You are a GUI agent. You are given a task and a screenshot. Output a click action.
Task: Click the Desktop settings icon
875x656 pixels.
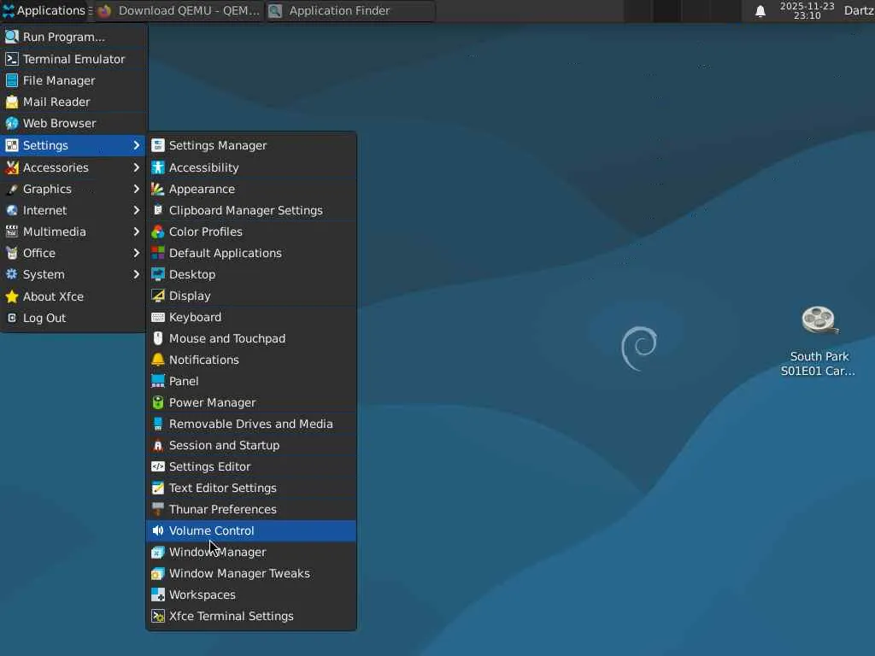[x=158, y=274]
